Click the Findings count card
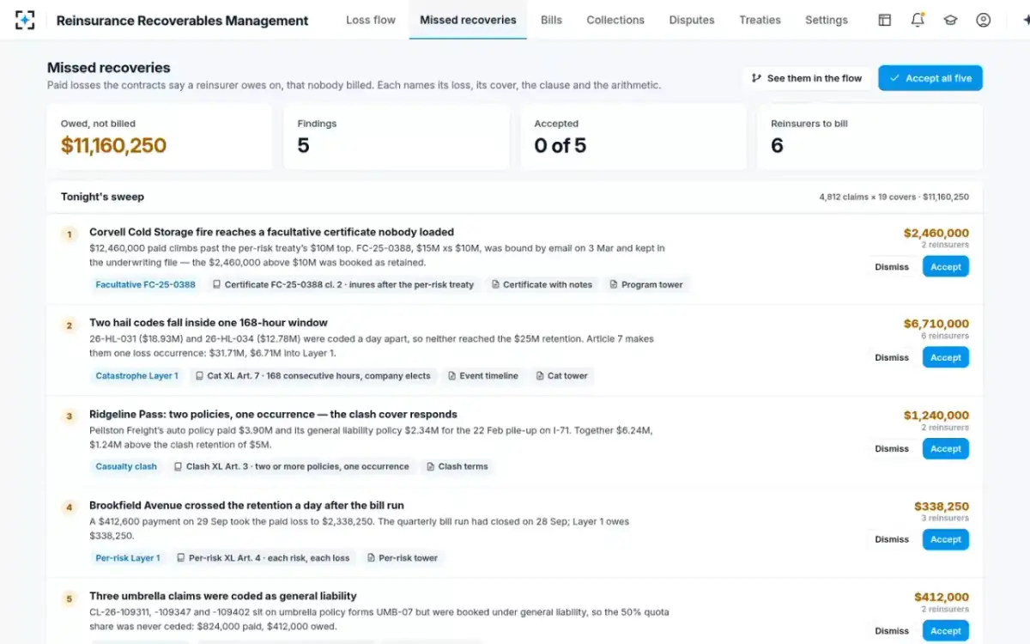This screenshot has height=644, width=1030. pos(396,137)
